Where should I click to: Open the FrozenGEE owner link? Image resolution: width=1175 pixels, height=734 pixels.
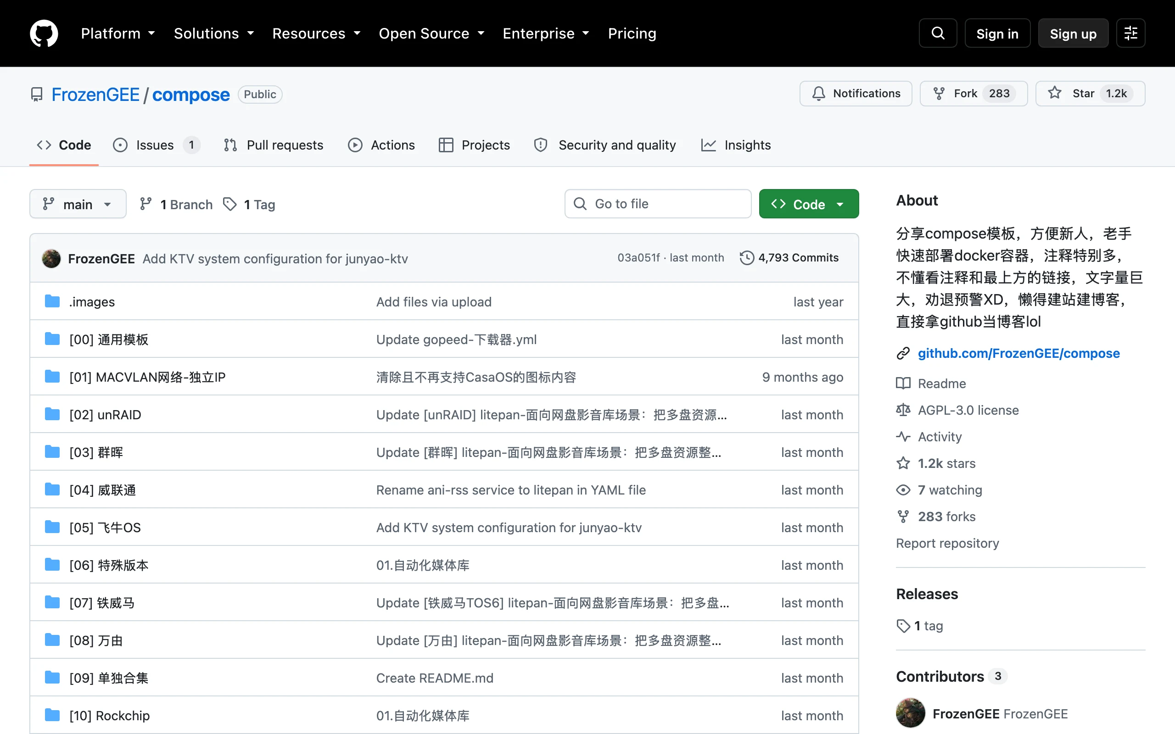(95, 95)
